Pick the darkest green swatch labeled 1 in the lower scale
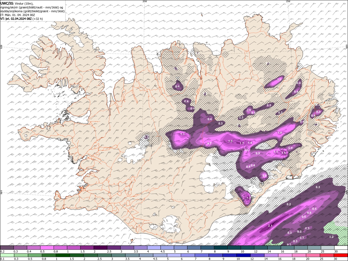Viewport: 348px width, 261px height. [63, 255]
